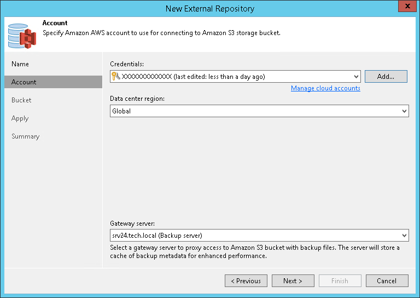Open the Manage cloud accounts link
This screenshot has width=420, height=298.
325,88
